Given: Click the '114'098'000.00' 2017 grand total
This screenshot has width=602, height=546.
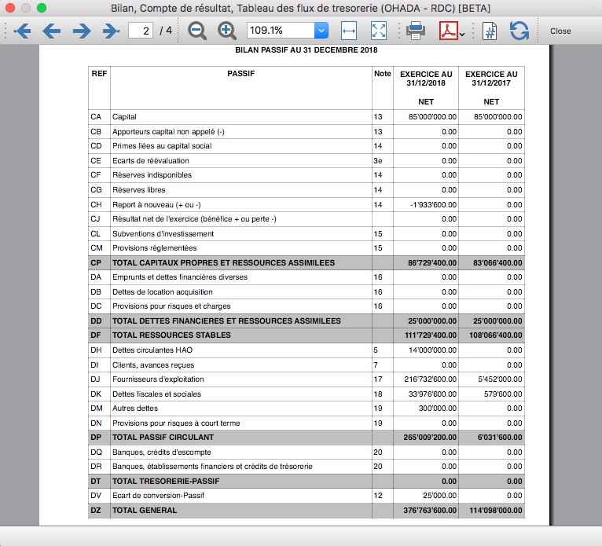Looking at the screenshot, I should (x=496, y=511).
